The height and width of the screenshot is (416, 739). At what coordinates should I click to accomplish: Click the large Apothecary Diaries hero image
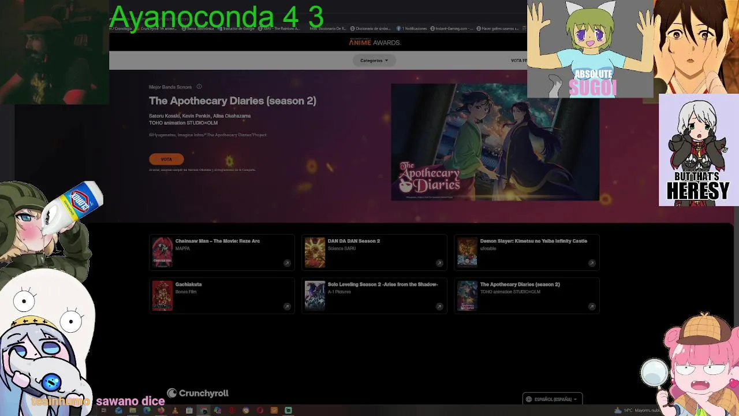click(495, 142)
